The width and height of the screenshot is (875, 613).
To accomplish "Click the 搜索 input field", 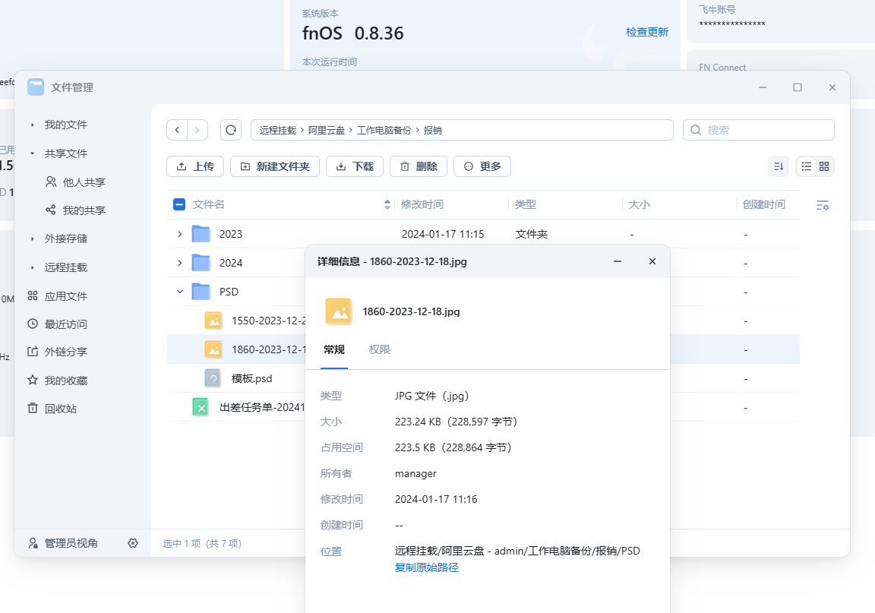I will point(759,130).
